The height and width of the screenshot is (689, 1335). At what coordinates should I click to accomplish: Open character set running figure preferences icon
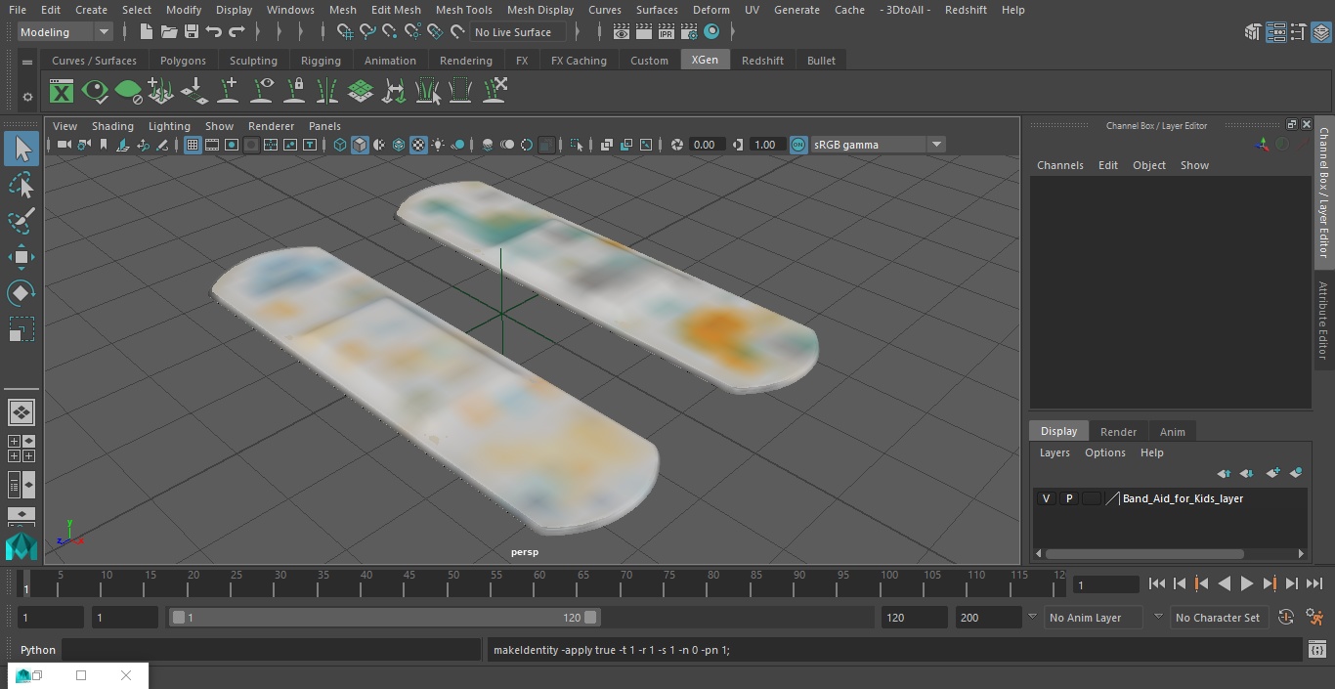click(1314, 618)
